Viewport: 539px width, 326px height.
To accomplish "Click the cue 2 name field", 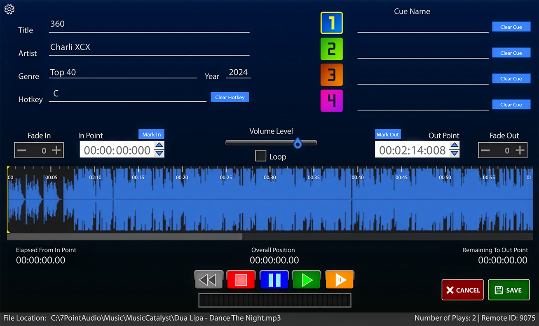I will pyautogui.click(x=423, y=52).
